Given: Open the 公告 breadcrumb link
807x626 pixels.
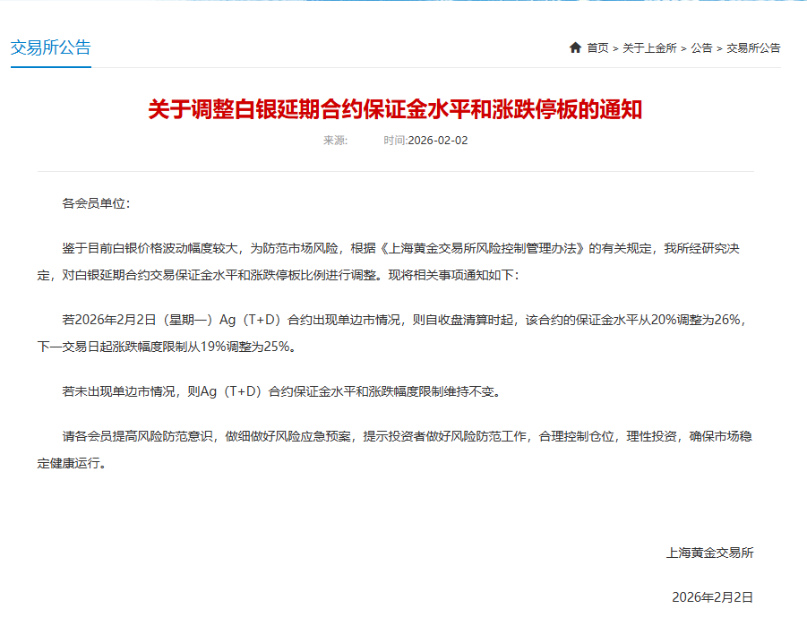Looking at the screenshot, I should 701,47.
